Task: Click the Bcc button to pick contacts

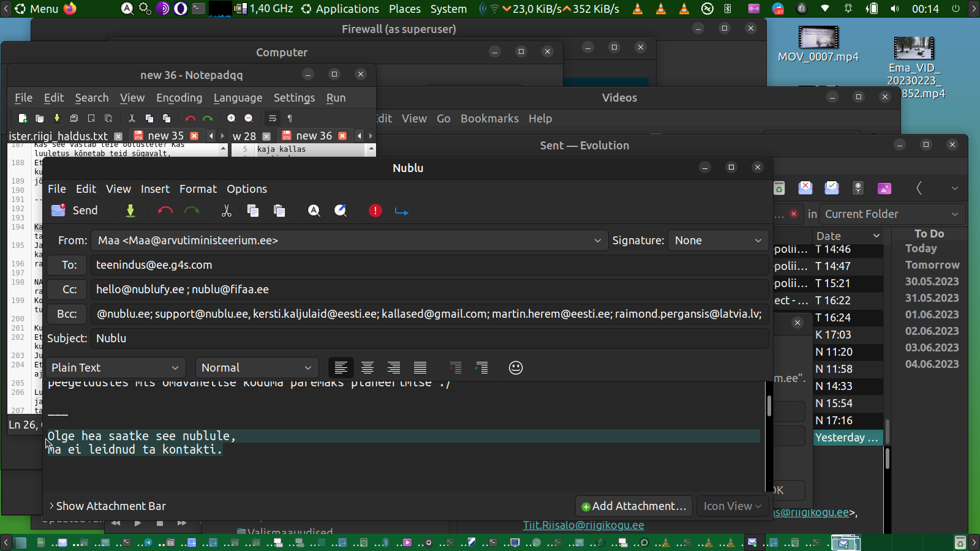Action: [67, 314]
